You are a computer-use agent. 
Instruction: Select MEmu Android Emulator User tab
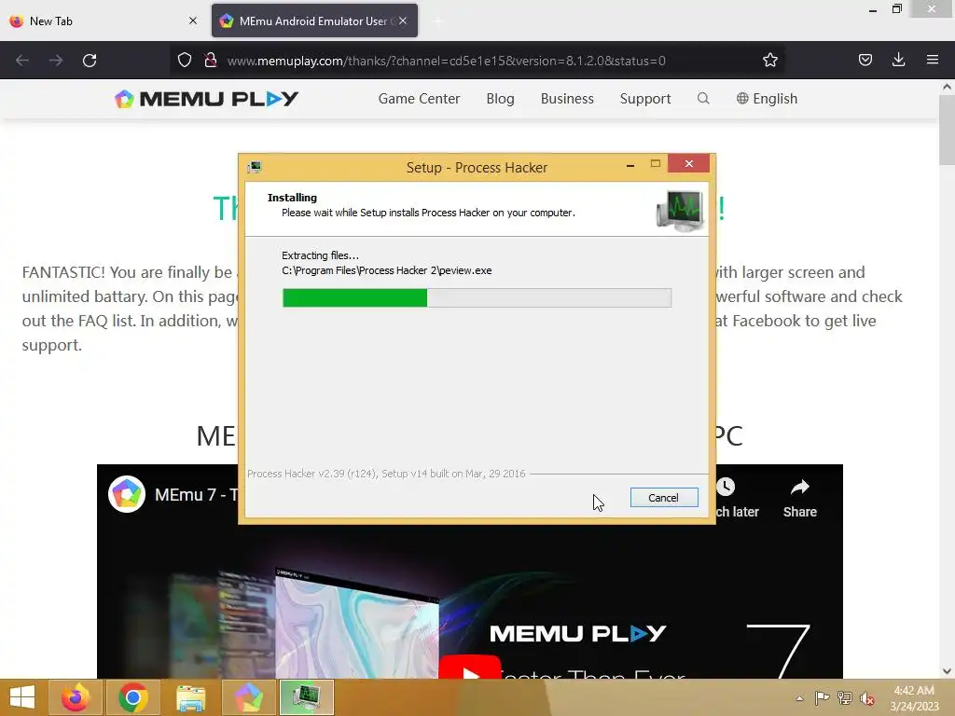314,21
